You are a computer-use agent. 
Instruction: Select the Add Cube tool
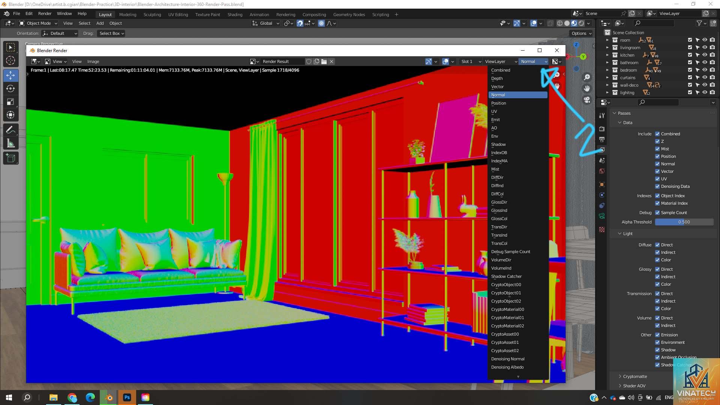pyautogui.click(x=10, y=158)
